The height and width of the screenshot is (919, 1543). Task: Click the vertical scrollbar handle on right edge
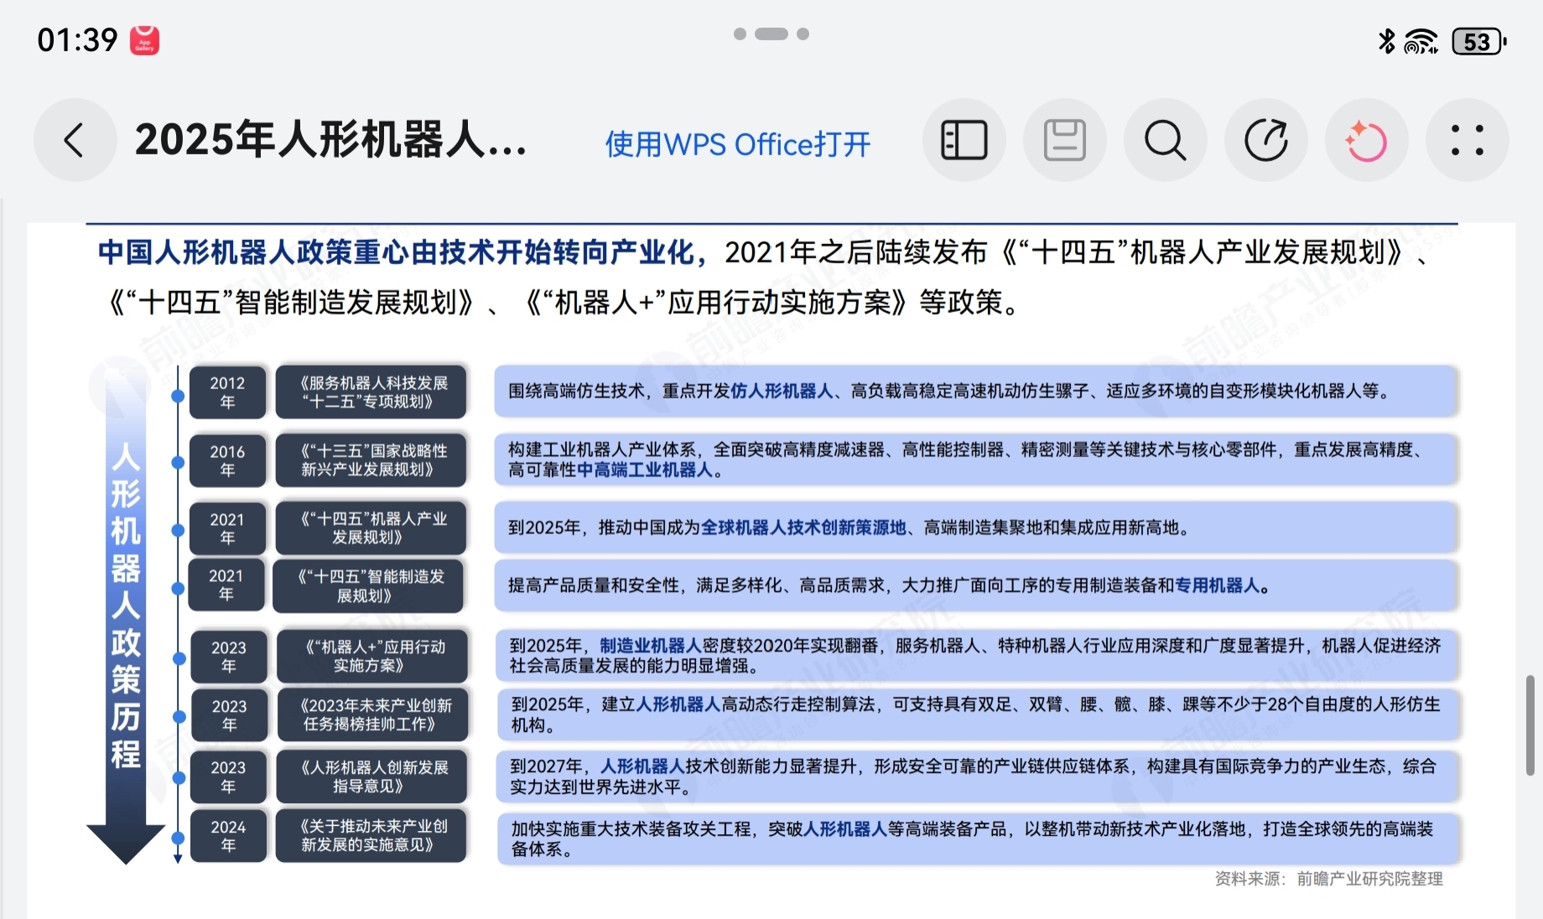pyautogui.click(x=1530, y=725)
